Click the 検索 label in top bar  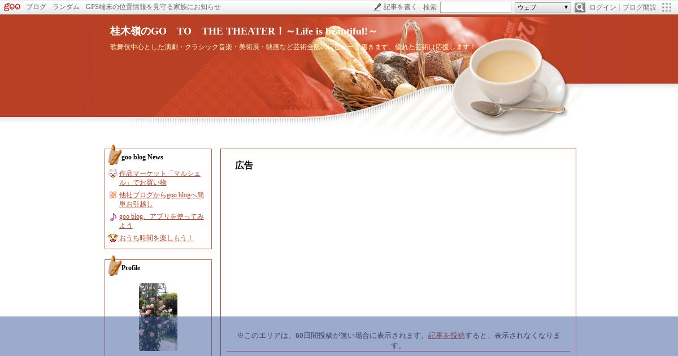pyautogui.click(x=430, y=7)
